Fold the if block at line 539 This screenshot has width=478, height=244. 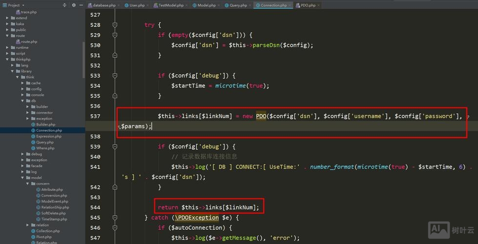pyautogui.click(x=115, y=146)
